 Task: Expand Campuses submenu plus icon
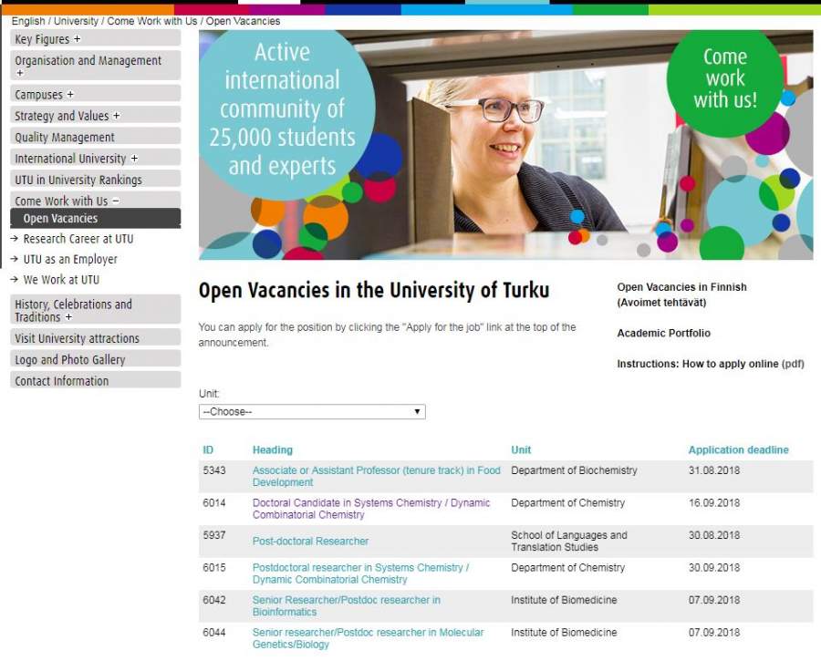(70, 95)
